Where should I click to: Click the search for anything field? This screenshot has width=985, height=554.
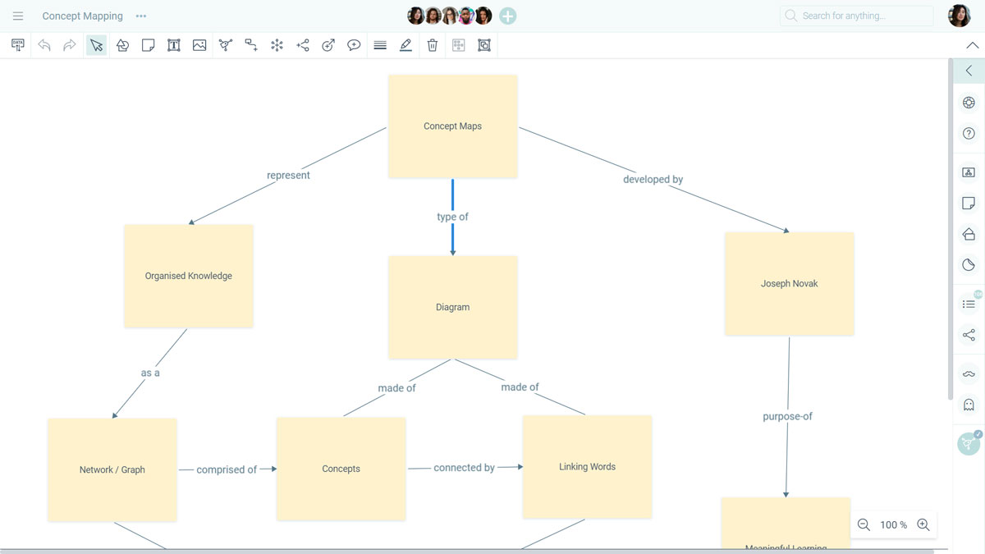(x=856, y=16)
